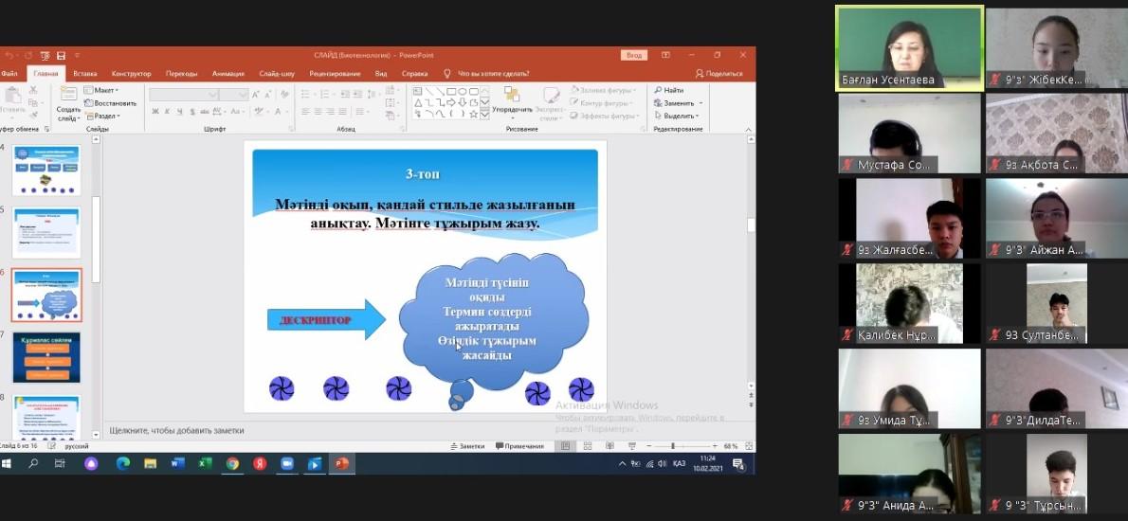This screenshot has width=1128, height=521.
Task: Click the Google Chrome taskbar icon
Action: pyautogui.click(x=232, y=464)
